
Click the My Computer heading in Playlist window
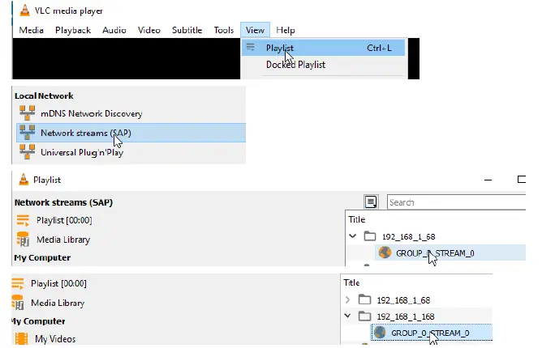[42, 257]
